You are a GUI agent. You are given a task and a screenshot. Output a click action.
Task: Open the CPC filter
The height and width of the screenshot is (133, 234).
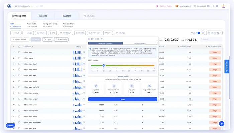(x=52, y=33)
